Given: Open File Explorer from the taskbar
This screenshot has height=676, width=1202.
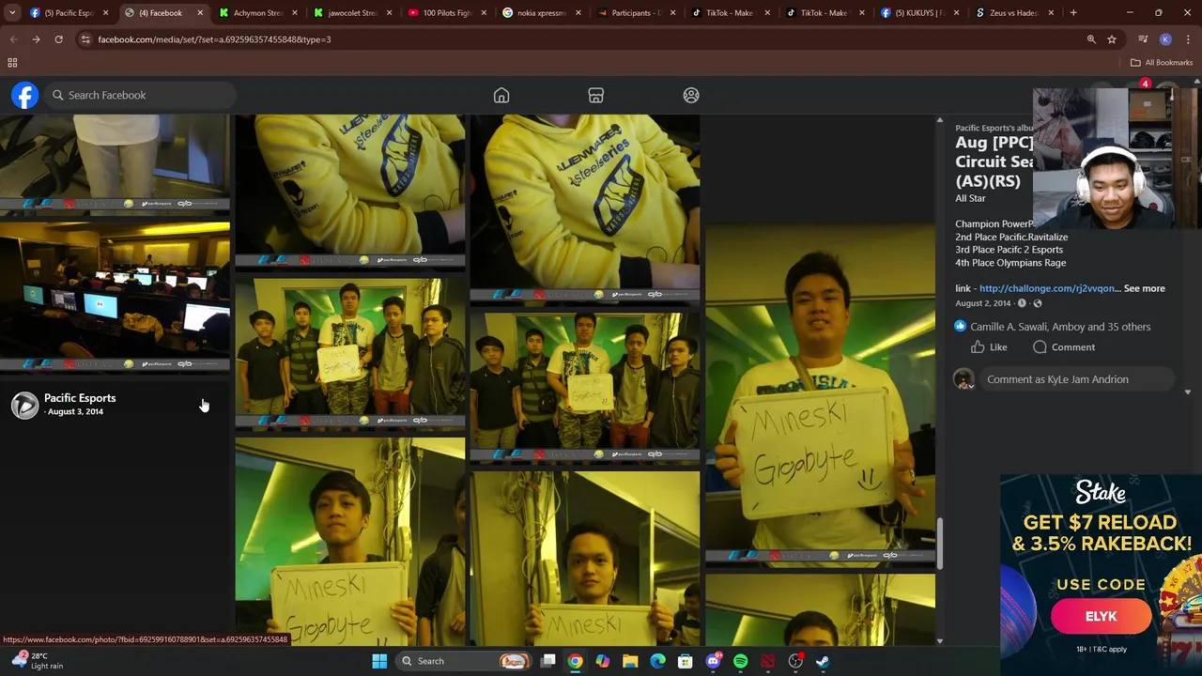Looking at the screenshot, I should (630, 661).
